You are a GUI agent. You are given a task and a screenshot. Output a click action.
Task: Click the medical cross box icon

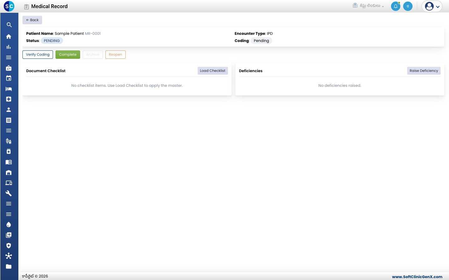tap(9, 99)
